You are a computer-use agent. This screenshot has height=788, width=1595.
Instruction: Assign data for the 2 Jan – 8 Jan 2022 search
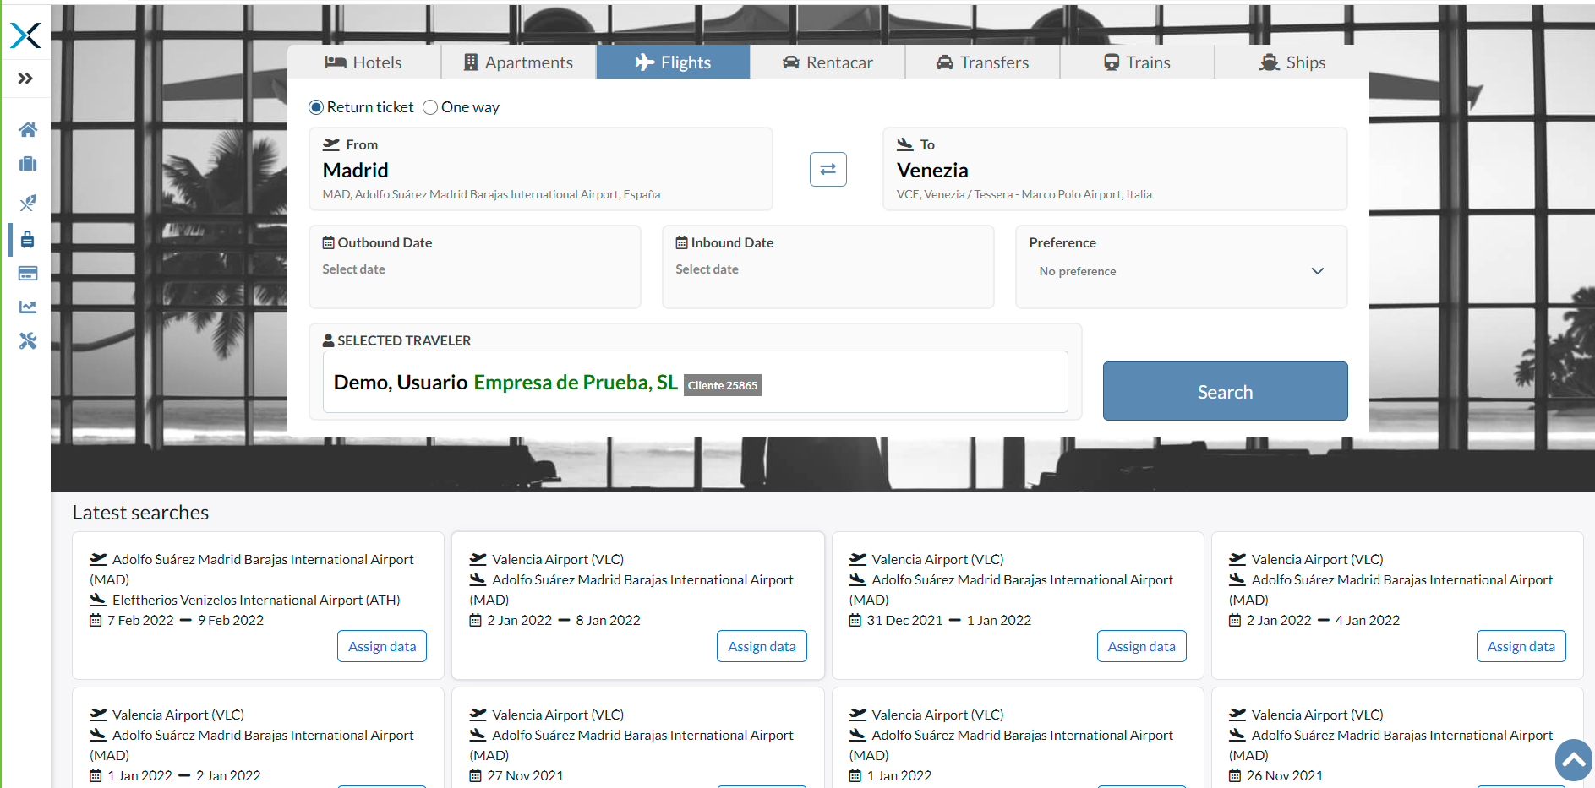(762, 646)
